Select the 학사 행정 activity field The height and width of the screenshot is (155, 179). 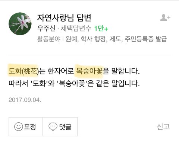(93, 39)
